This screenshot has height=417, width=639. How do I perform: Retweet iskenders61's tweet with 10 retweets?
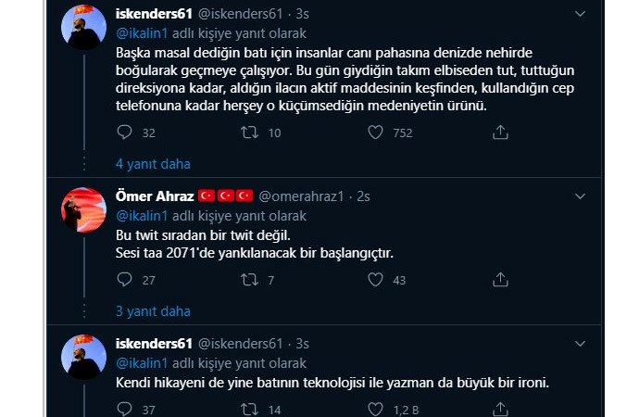pyautogui.click(x=249, y=133)
